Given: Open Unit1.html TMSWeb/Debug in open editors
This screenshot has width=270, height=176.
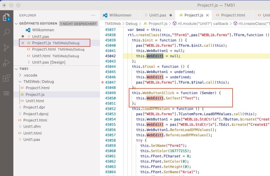Looking at the screenshot, I should [x=55, y=56].
